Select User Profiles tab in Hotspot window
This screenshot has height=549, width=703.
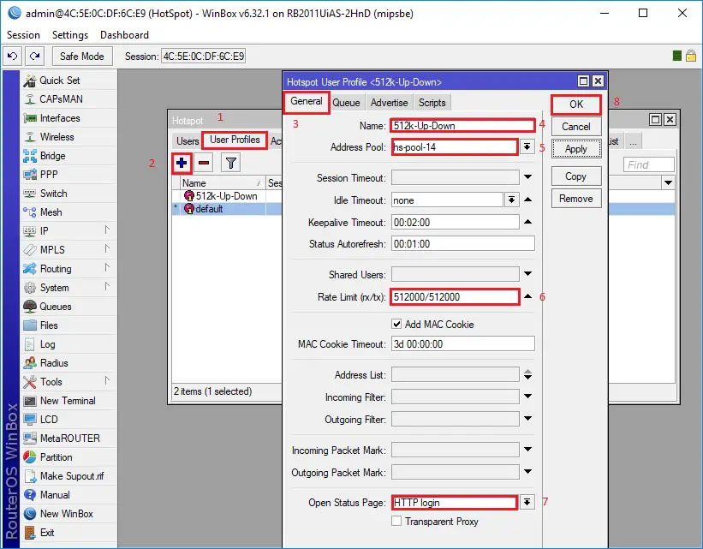[x=235, y=140]
